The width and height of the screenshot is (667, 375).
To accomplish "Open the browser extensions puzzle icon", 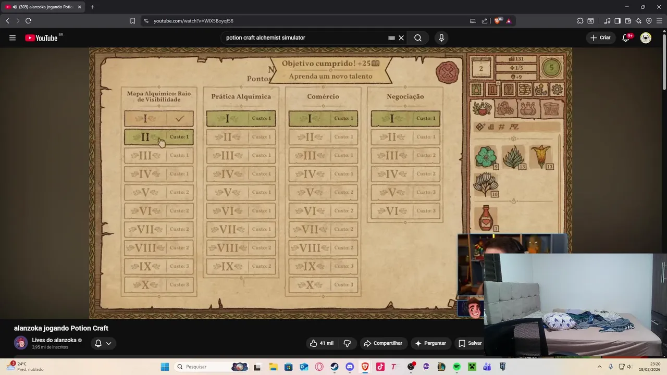I will click(580, 21).
